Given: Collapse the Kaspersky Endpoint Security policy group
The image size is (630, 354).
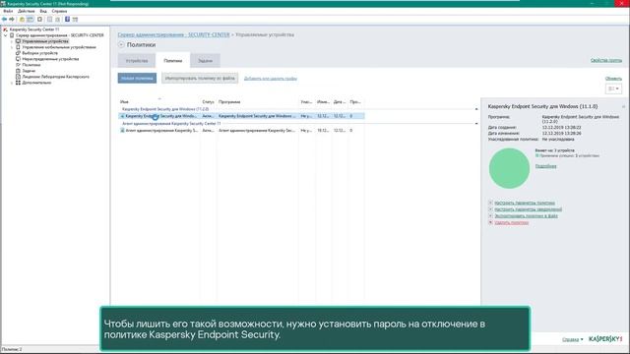Looking at the screenshot, I should point(476,109).
